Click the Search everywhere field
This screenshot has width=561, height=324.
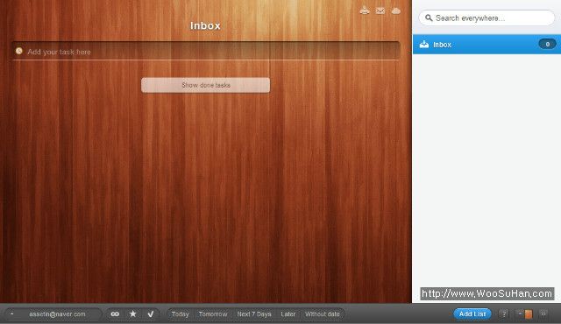pos(486,18)
